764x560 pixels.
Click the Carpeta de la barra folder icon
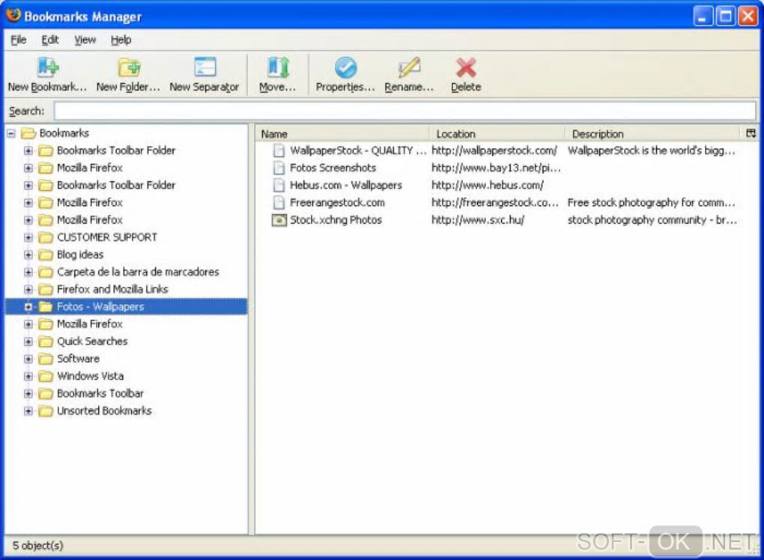(46, 272)
